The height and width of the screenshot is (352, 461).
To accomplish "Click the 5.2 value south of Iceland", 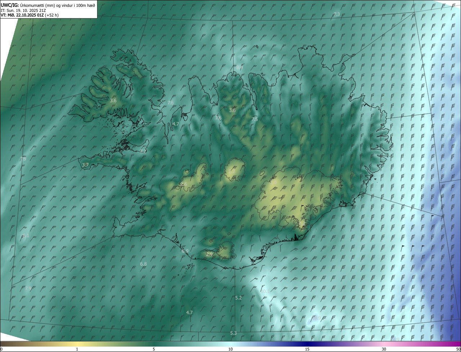I will 238,298.
